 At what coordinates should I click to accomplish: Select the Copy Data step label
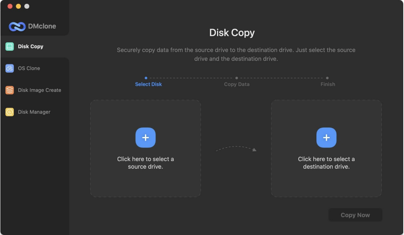coord(237,84)
